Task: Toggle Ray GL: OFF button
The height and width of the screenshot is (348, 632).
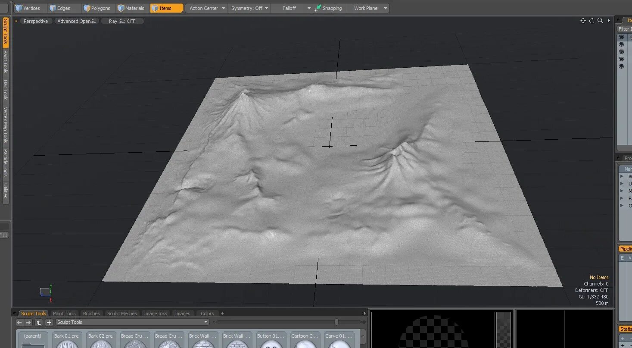Action: point(122,21)
